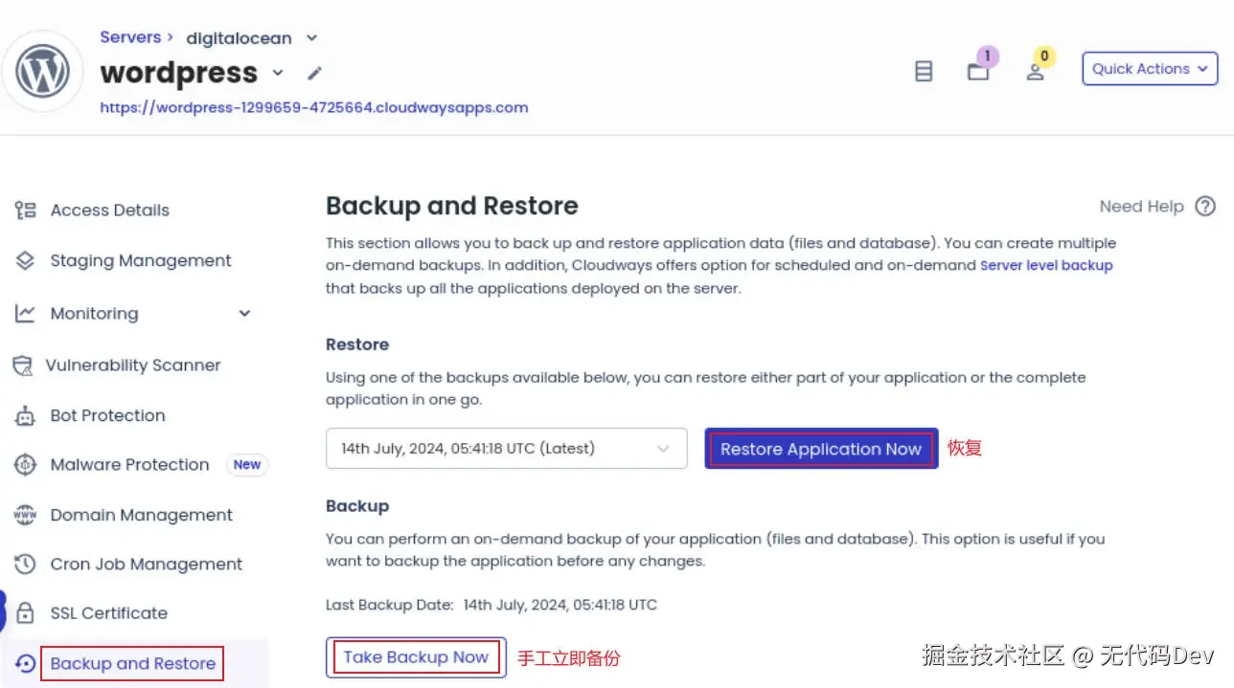This screenshot has height=688, width=1234.
Task: Click the Restore Application Now button
Action: click(820, 448)
